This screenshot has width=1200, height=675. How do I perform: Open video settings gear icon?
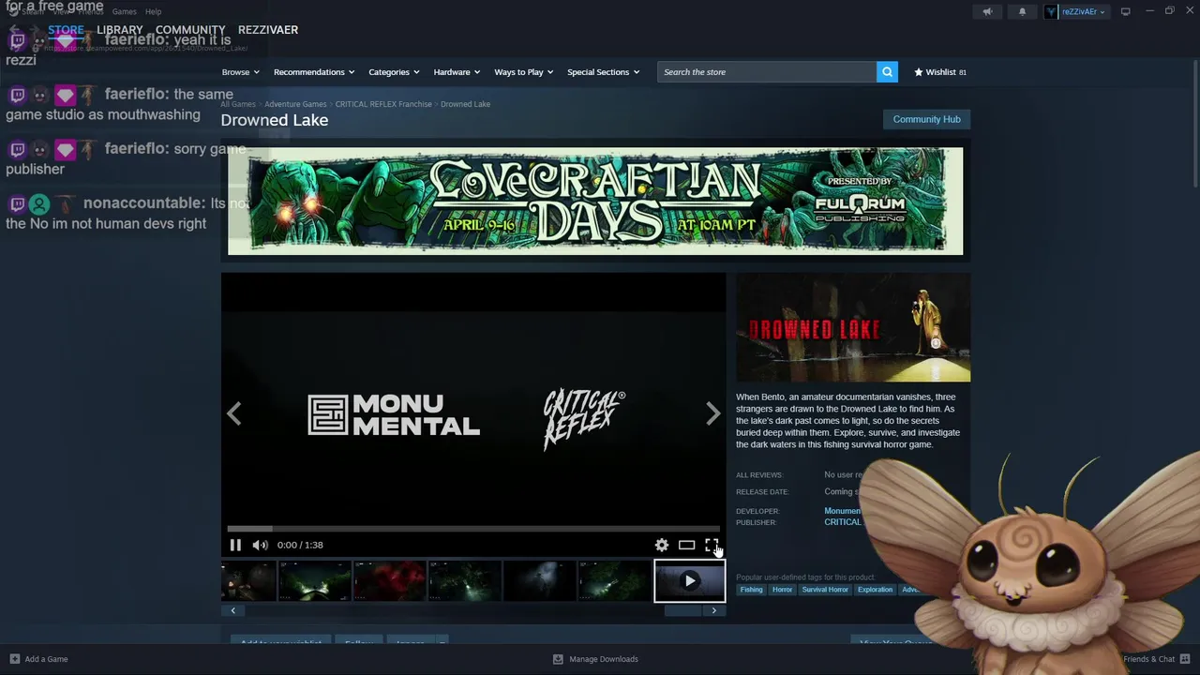coord(662,545)
